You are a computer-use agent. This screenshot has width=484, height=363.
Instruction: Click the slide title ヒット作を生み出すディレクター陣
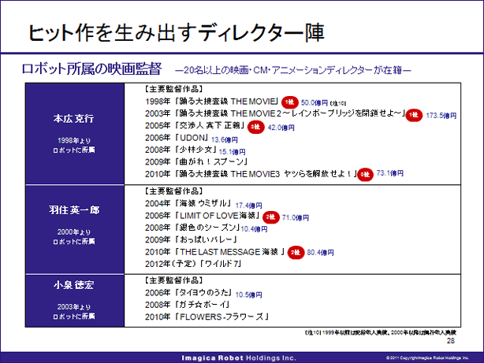[177, 33]
